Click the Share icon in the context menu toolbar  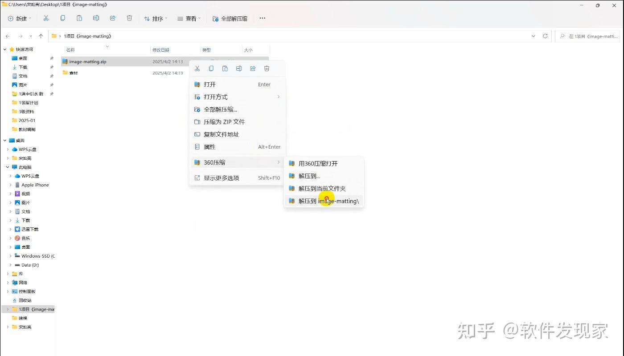253,68
